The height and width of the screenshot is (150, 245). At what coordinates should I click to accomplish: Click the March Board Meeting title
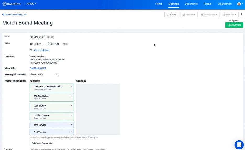pyautogui.click(x=27, y=23)
